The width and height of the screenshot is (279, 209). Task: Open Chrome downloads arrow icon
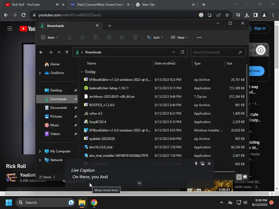(x=247, y=15)
